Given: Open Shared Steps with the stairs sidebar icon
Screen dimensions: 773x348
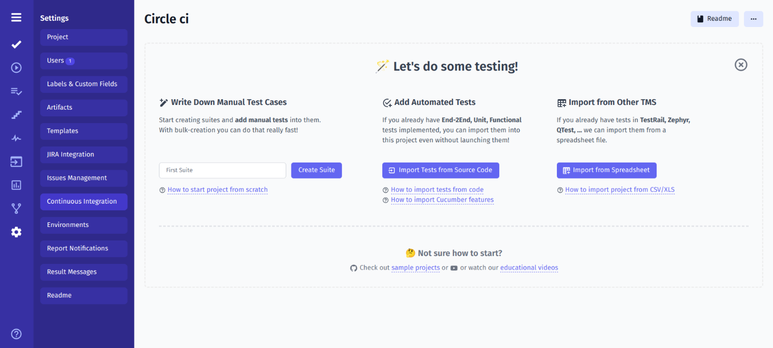Looking at the screenshot, I should pos(16,114).
